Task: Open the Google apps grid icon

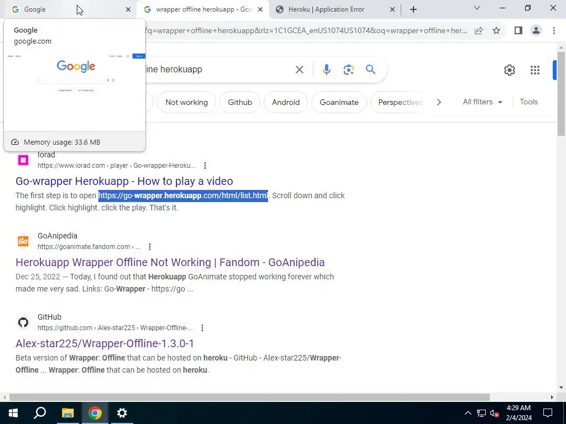Action: pyautogui.click(x=535, y=70)
